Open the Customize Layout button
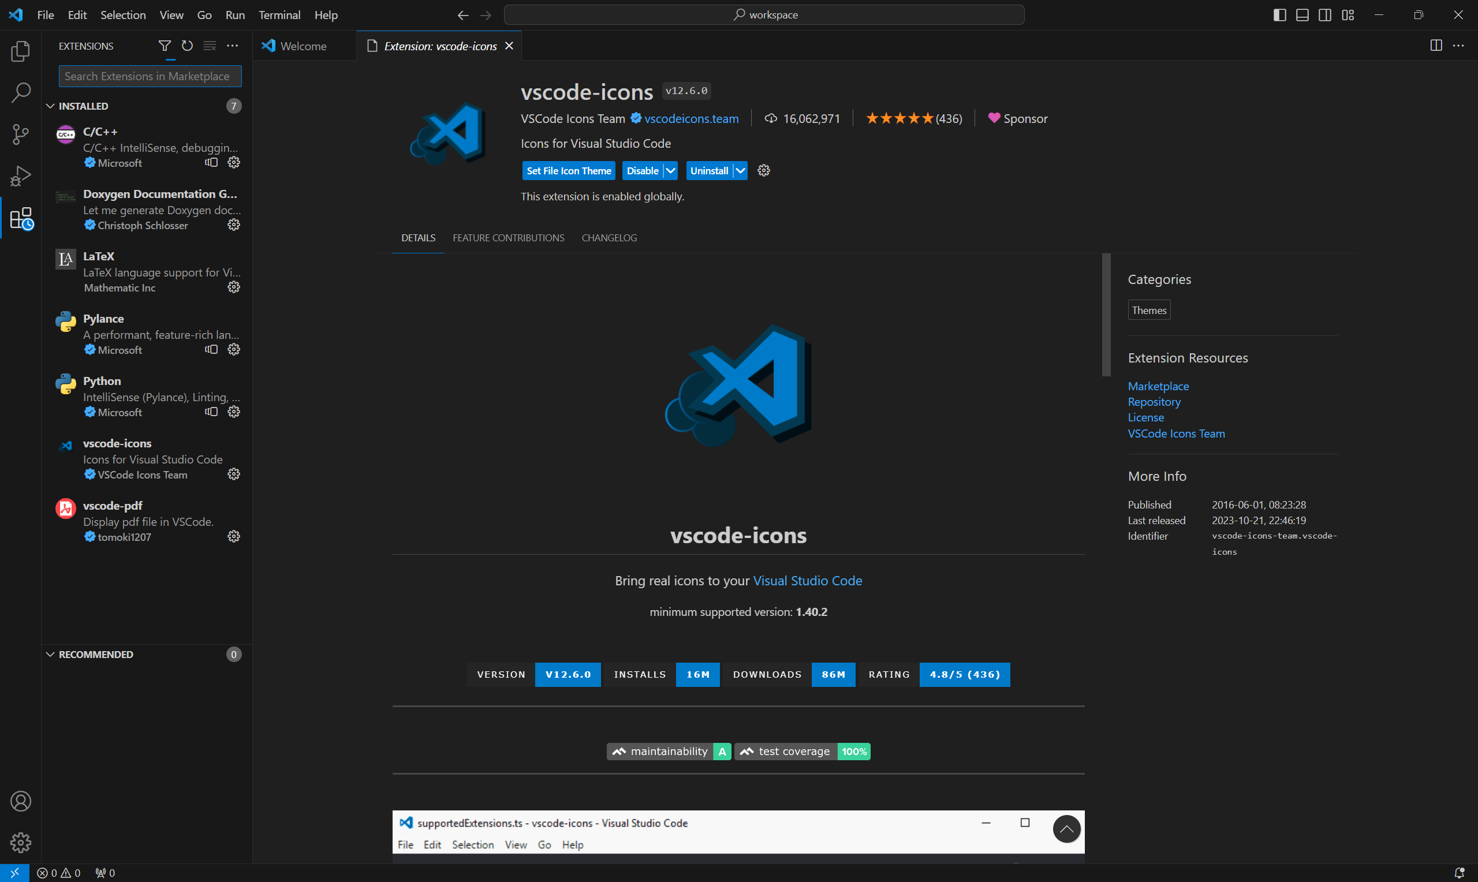The height and width of the screenshot is (882, 1478). coord(1348,15)
